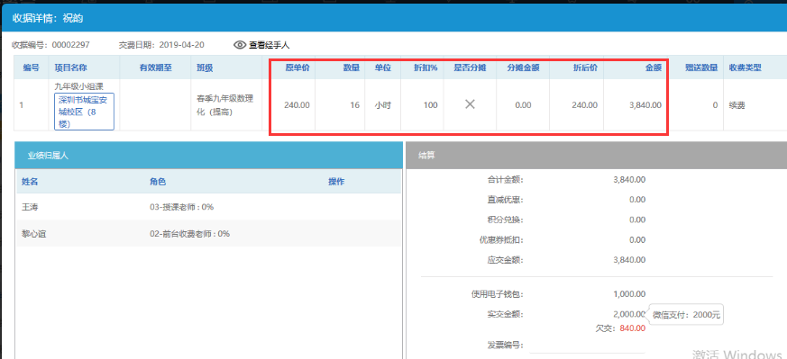Click the 有效期至 column header
The width and height of the screenshot is (787, 359).
coord(156,67)
